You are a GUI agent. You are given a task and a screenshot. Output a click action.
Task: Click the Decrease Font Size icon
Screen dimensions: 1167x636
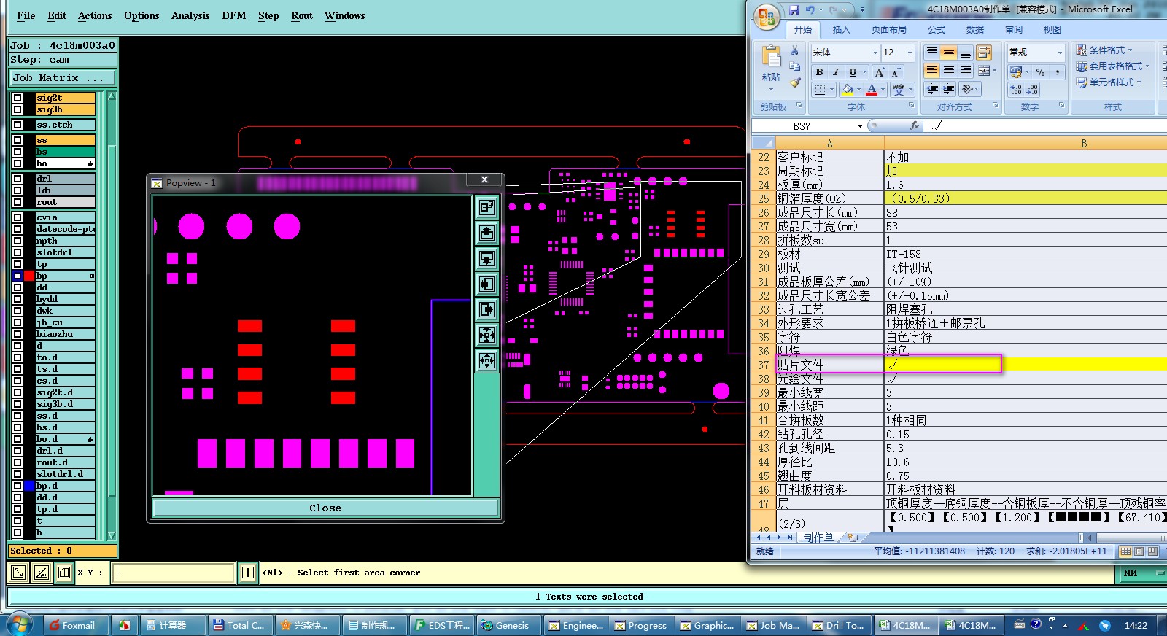[x=896, y=72]
